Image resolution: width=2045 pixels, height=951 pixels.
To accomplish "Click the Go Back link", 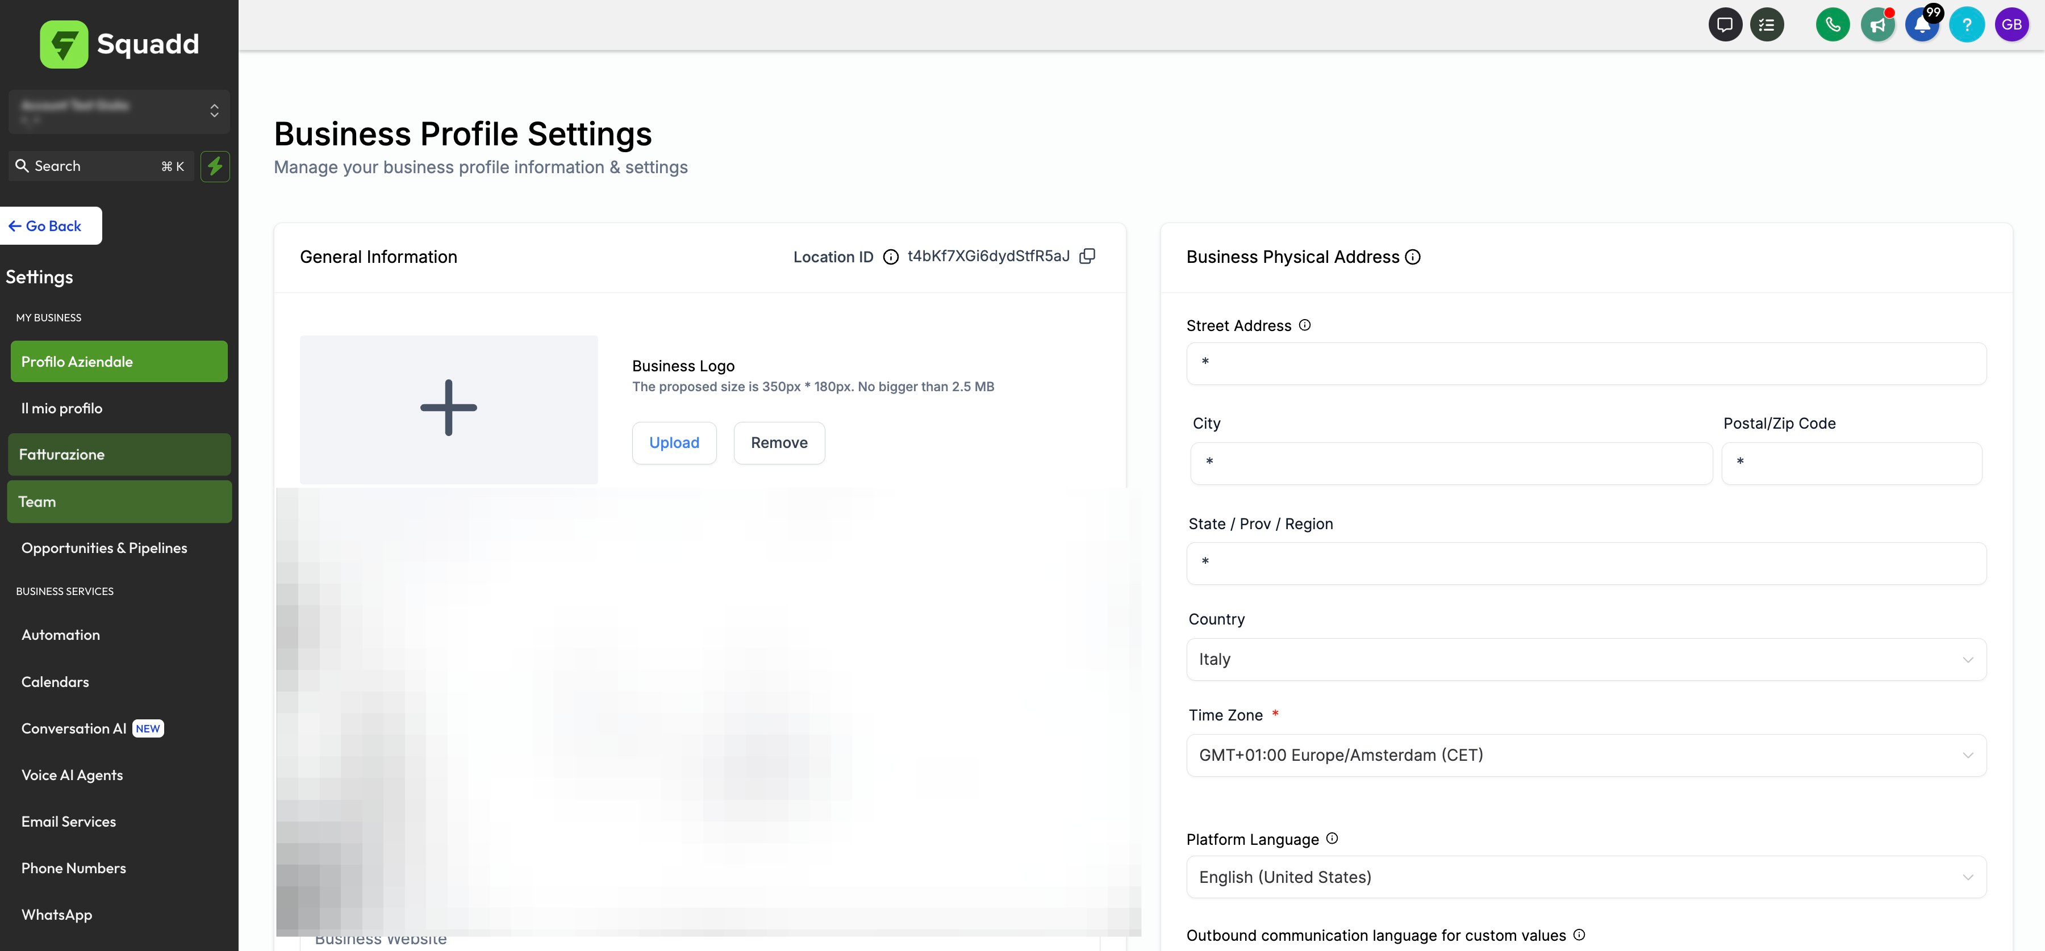I will pos(51,226).
